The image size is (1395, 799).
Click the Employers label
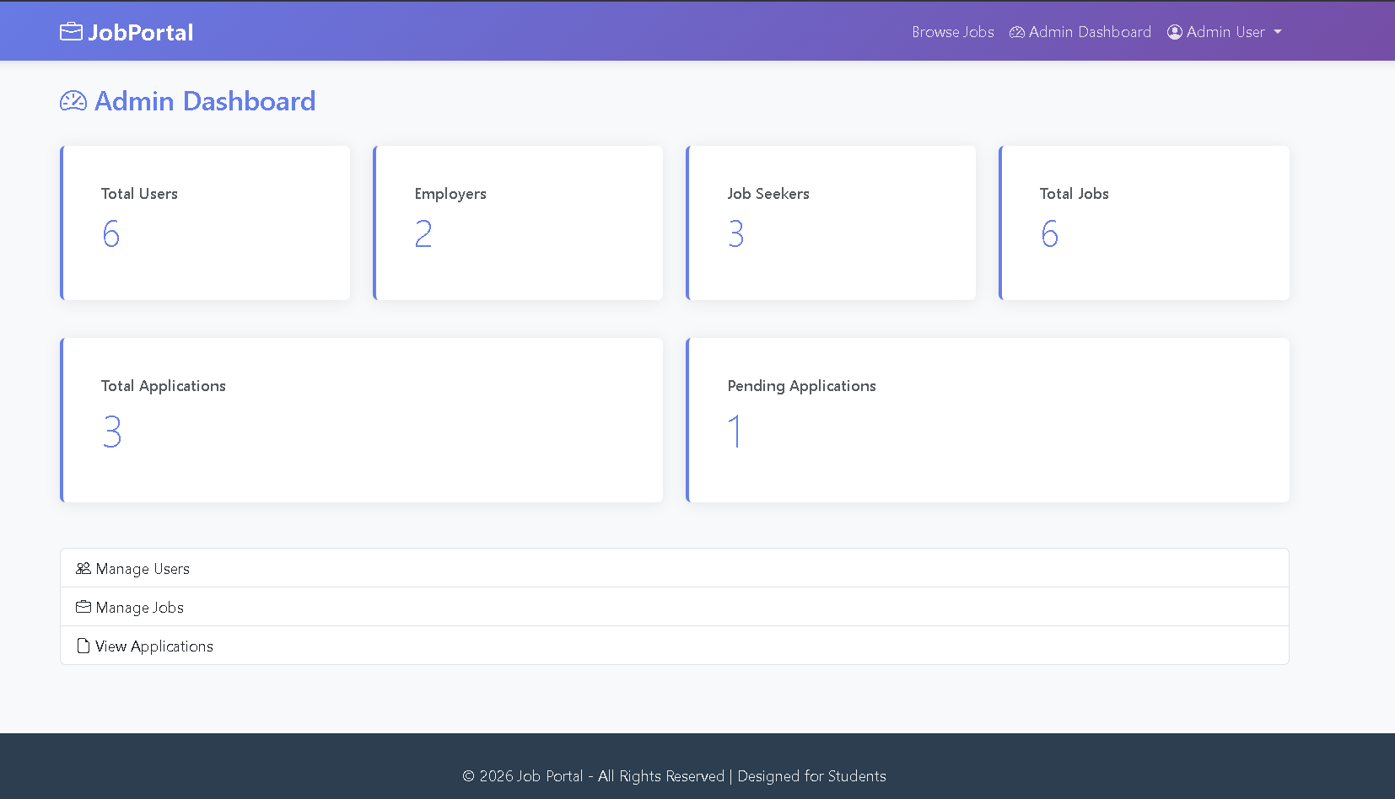point(450,194)
